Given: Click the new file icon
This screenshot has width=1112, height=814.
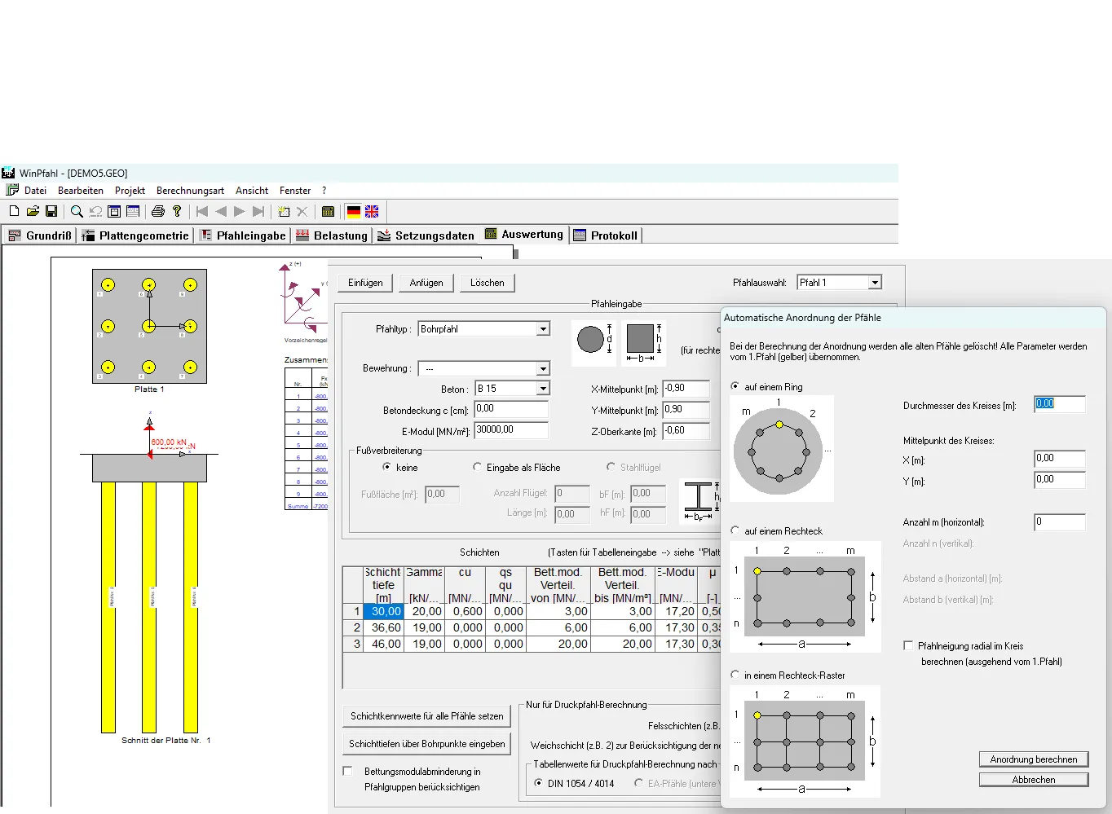Looking at the screenshot, I should pos(14,211).
